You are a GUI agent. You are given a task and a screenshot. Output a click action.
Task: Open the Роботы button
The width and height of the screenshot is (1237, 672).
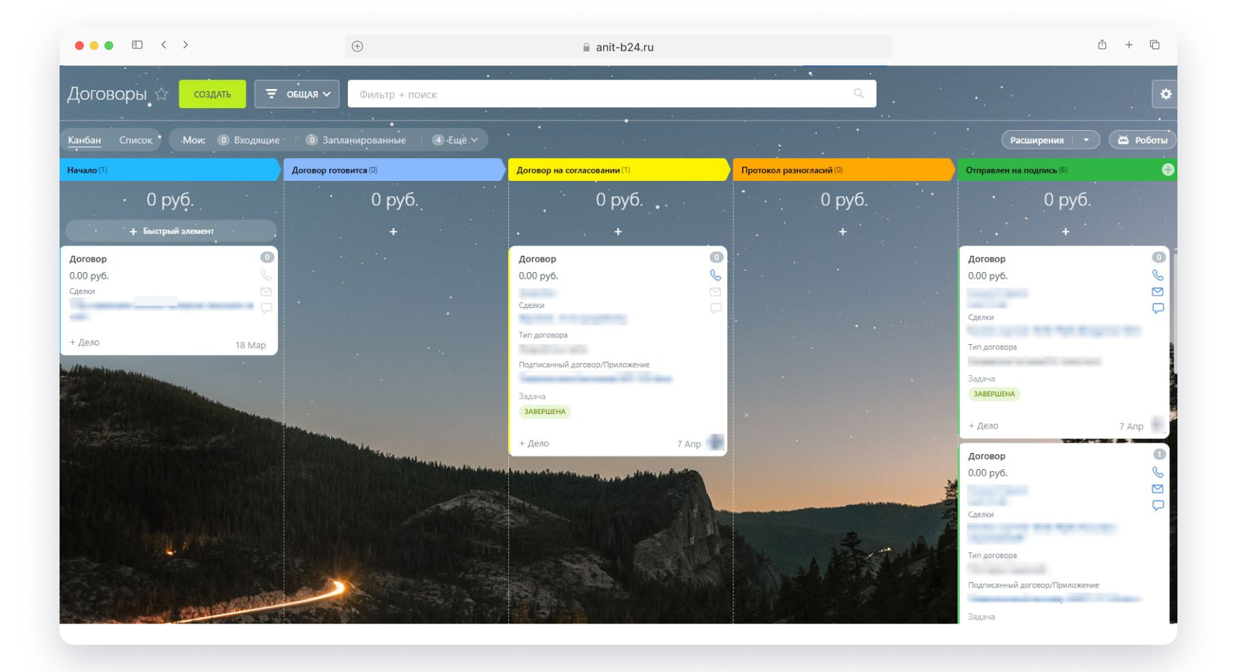click(x=1143, y=140)
